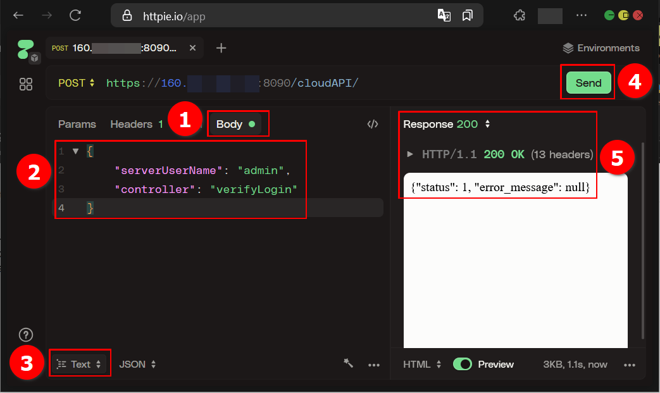Click the 3KB, 1.1s, now status
This screenshot has width=660, height=393.
click(575, 365)
